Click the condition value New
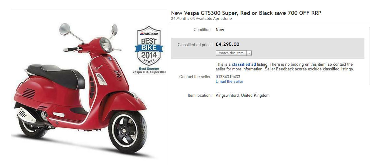 click(x=220, y=30)
